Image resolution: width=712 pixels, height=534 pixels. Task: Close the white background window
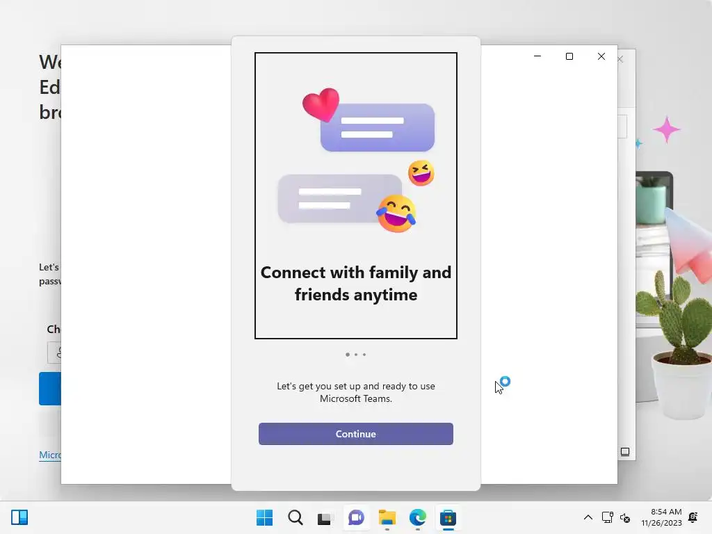point(601,56)
